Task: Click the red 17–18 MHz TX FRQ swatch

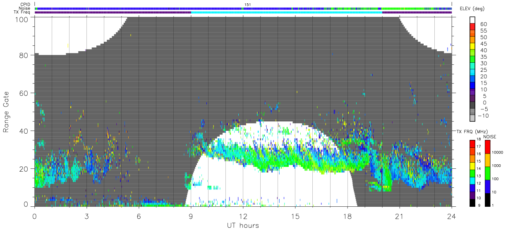Action: pyautogui.click(x=472, y=143)
